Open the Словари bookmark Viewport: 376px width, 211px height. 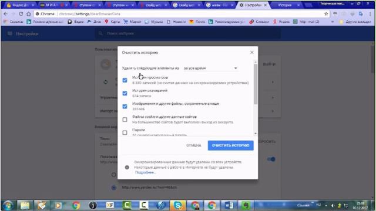coord(259,22)
